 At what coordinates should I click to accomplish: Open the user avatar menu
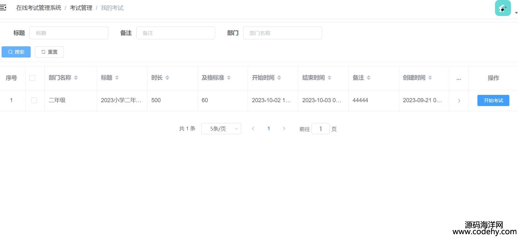503,8
